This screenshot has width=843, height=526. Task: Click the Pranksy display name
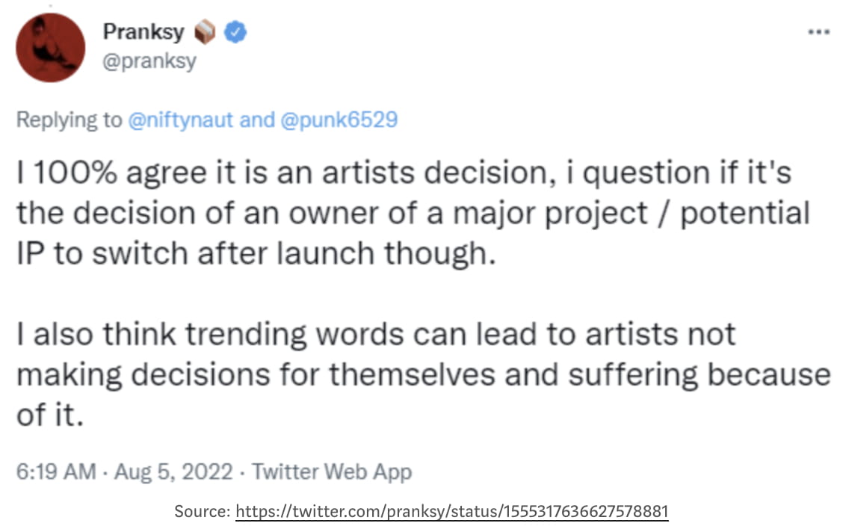point(143,32)
